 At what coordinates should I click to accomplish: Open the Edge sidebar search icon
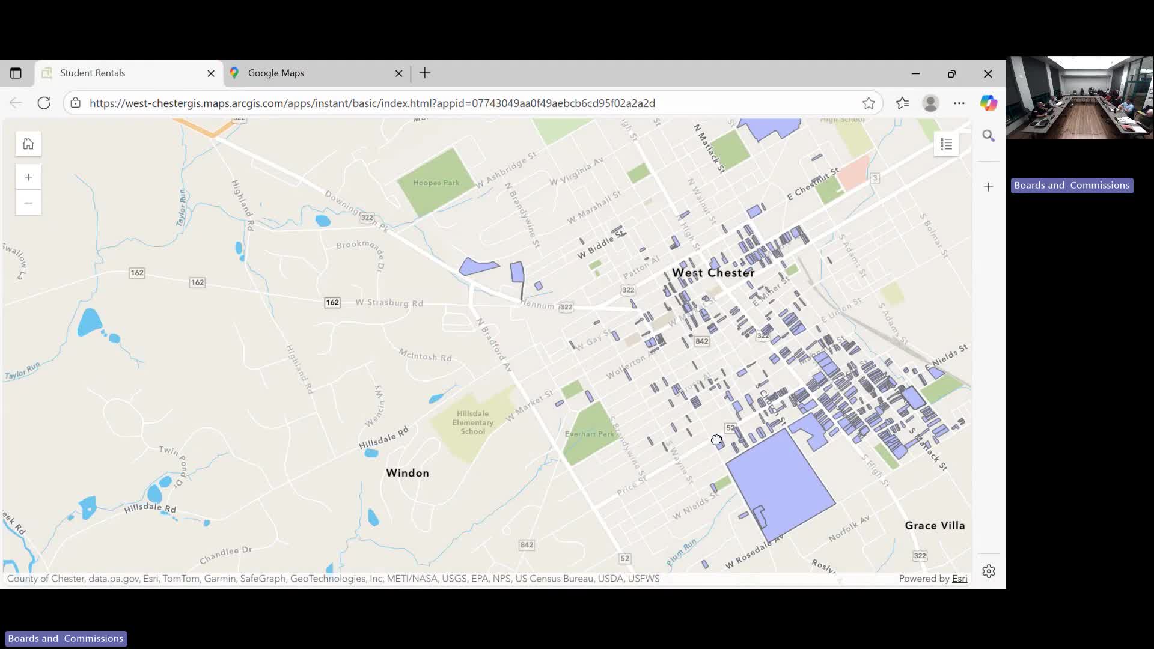pos(988,136)
